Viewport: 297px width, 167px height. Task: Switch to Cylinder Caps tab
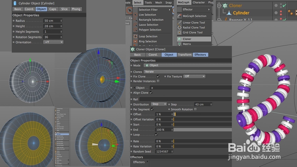pyautogui.click(x=53, y=9)
